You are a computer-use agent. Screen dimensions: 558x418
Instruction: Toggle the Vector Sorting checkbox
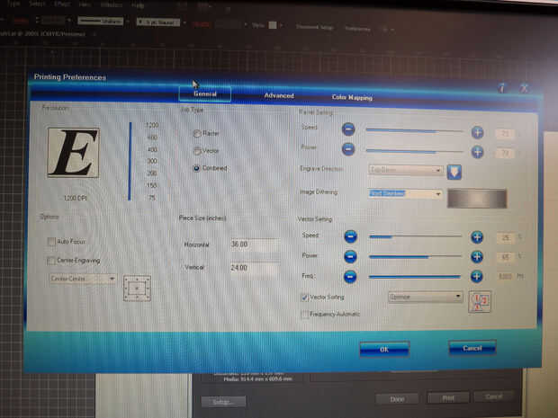tap(304, 298)
